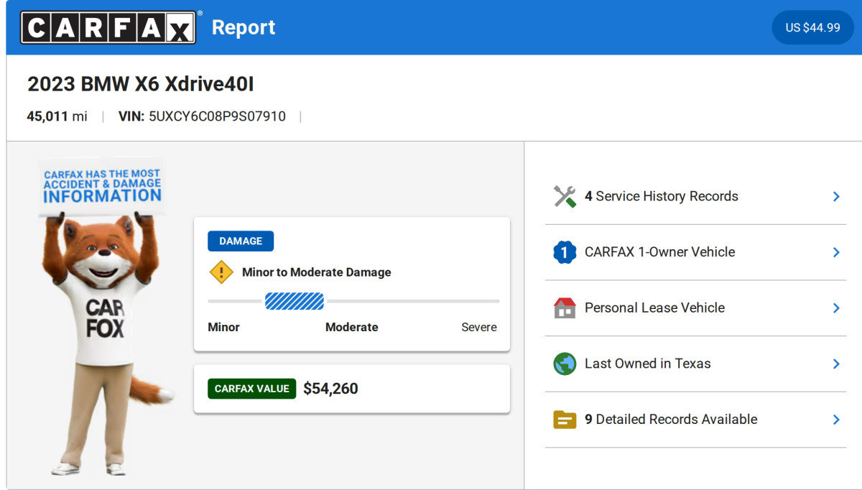Click the VIN number text
Screen dimensions: 862x490
click(217, 116)
